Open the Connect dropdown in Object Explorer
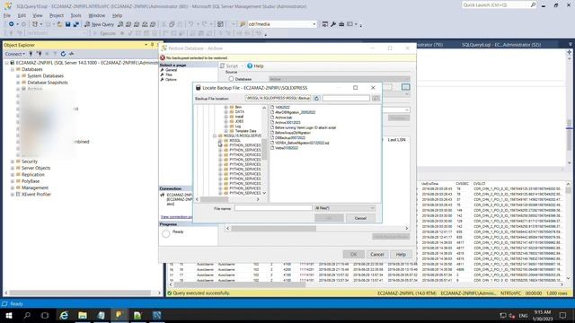 (15, 54)
